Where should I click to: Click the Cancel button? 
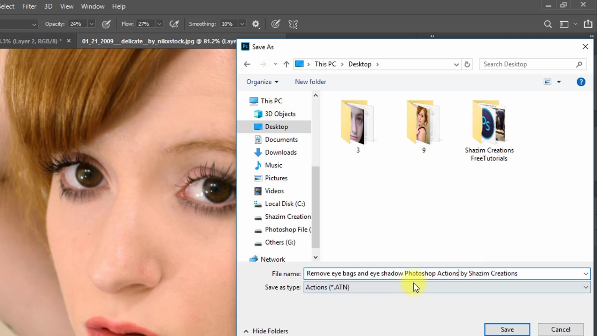click(560, 330)
